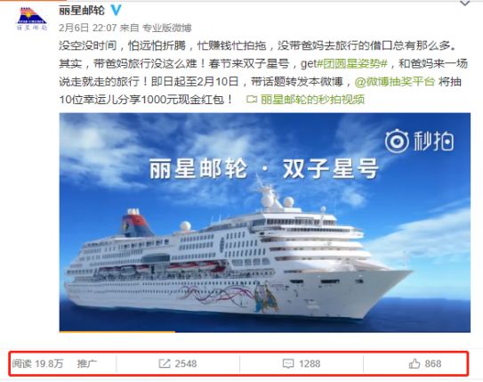Click the comment bubble icon
This screenshot has height=382, width=483.
pos(288,363)
